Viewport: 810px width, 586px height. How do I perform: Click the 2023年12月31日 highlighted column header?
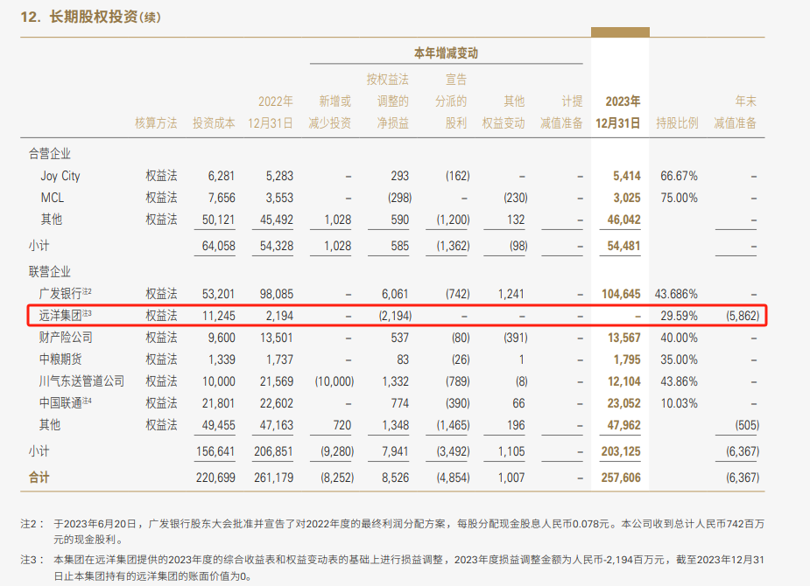point(620,112)
